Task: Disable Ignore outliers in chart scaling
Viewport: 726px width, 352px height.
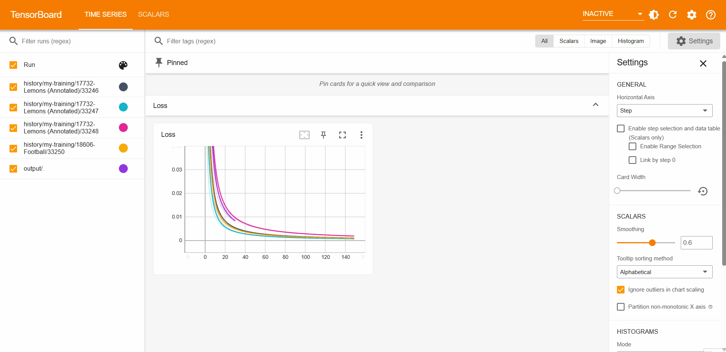Action: (621, 290)
